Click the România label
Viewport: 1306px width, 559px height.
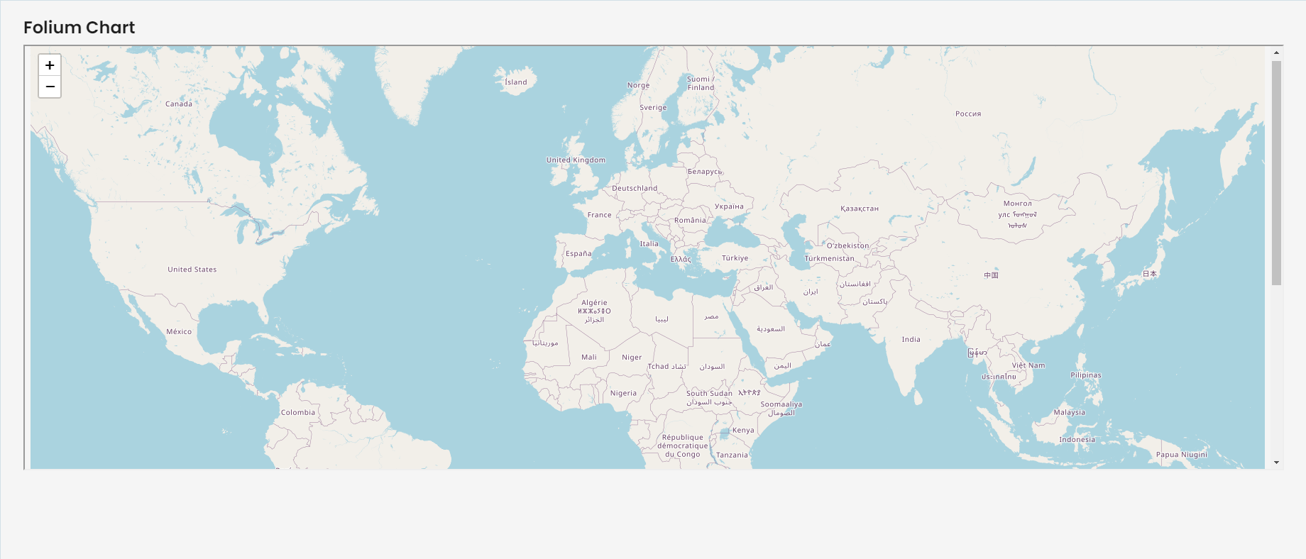(x=691, y=221)
